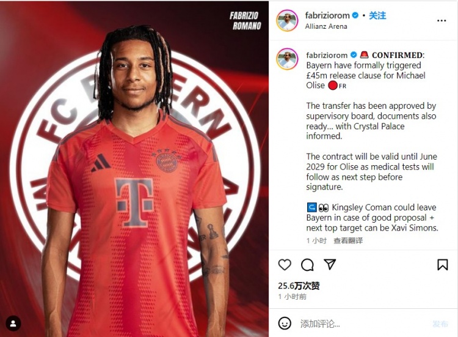The width and height of the screenshot is (458, 337).
Task: Click the 1 小时前 post timestamp
Action: (292, 297)
